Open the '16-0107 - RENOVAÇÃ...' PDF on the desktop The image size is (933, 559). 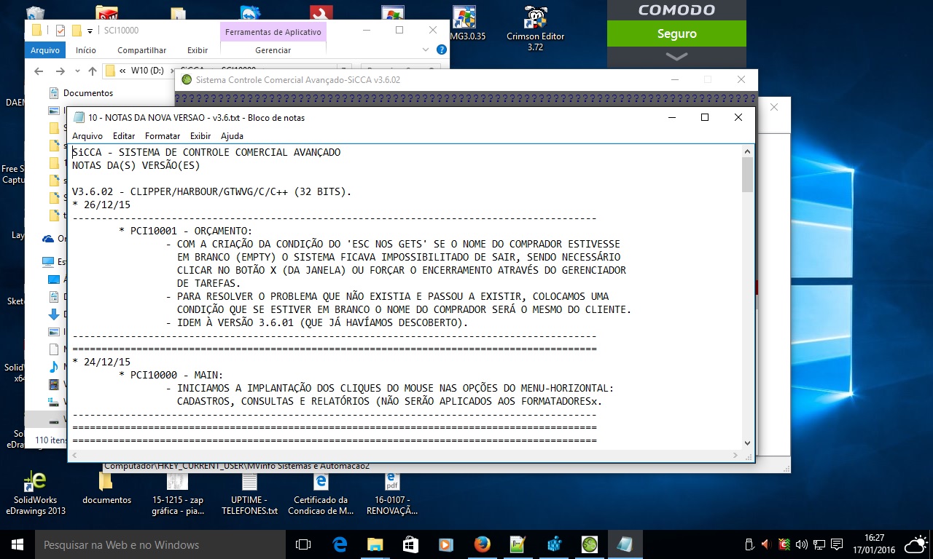[391, 493]
